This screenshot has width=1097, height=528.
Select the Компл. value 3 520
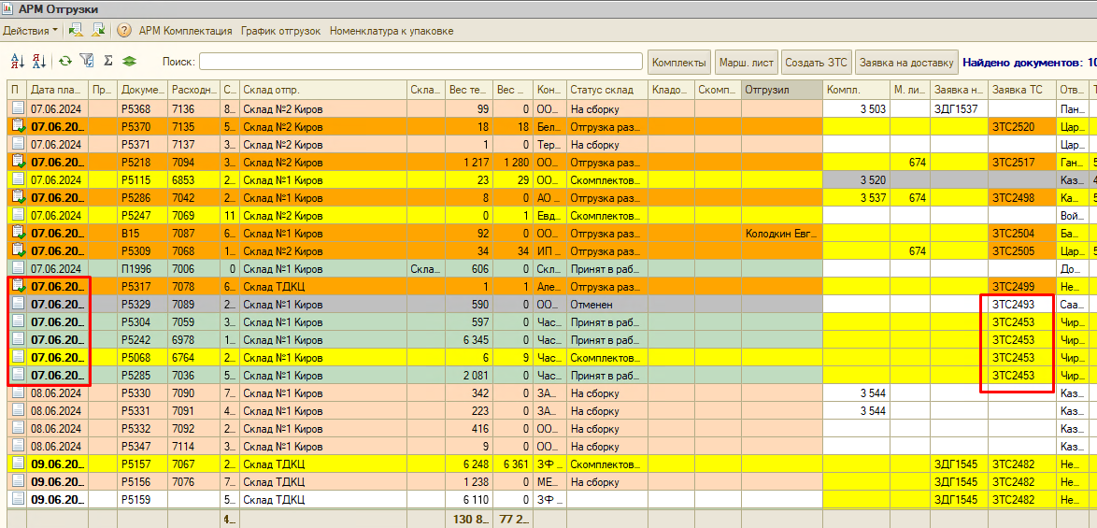coord(856,179)
